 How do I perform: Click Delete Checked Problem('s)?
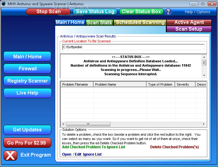(x=174, y=147)
